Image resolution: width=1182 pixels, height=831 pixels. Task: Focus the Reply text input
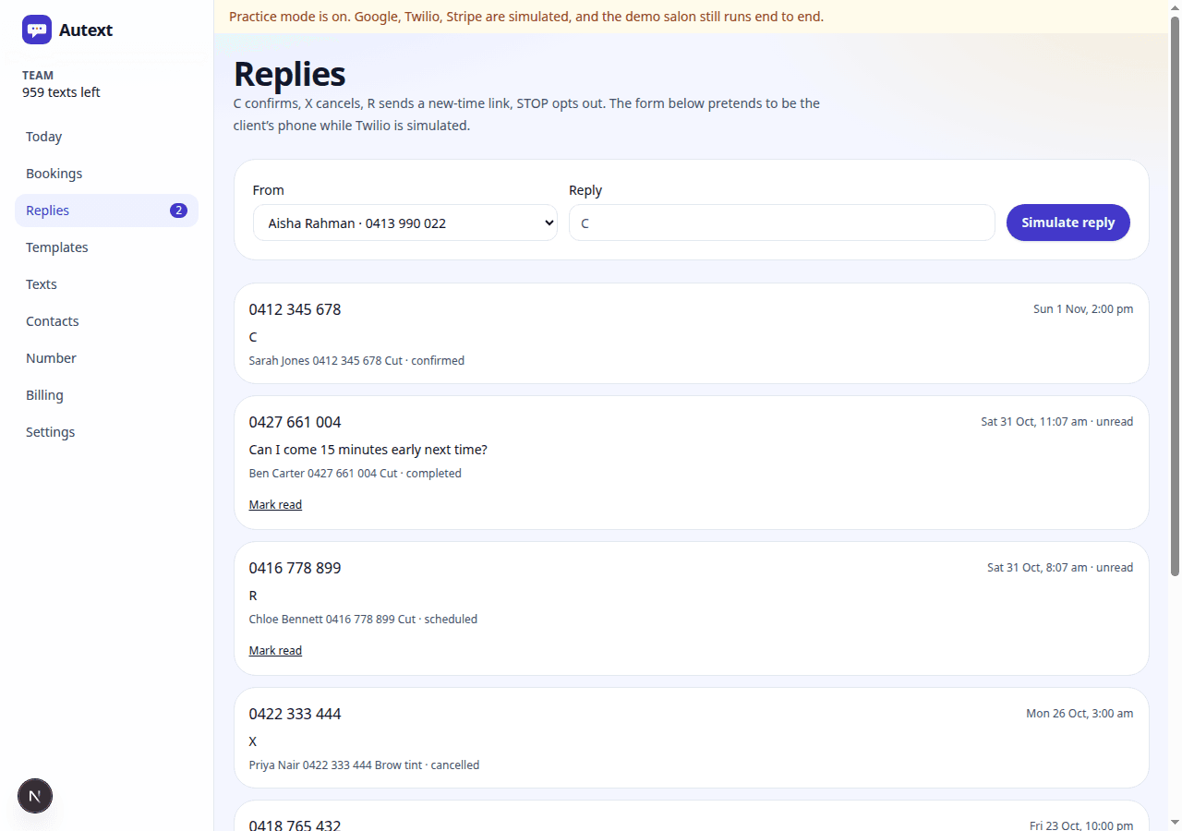pos(782,223)
